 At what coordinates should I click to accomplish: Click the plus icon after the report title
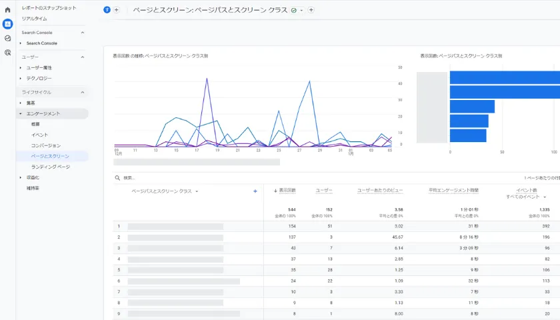tap(311, 10)
